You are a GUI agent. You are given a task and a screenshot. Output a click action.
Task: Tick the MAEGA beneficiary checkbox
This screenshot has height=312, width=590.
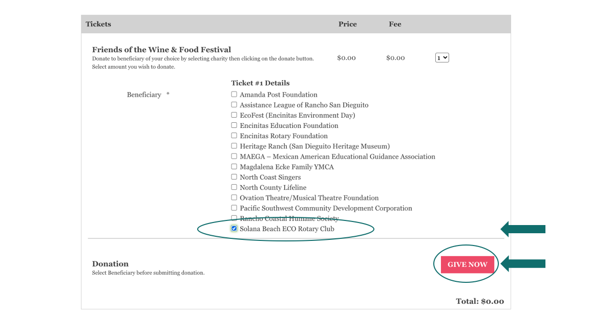pyautogui.click(x=234, y=157)
